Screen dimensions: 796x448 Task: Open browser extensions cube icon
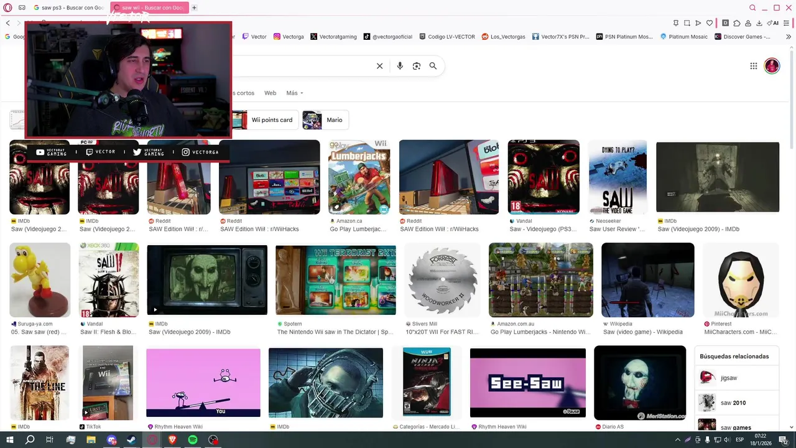click(737, 23)
